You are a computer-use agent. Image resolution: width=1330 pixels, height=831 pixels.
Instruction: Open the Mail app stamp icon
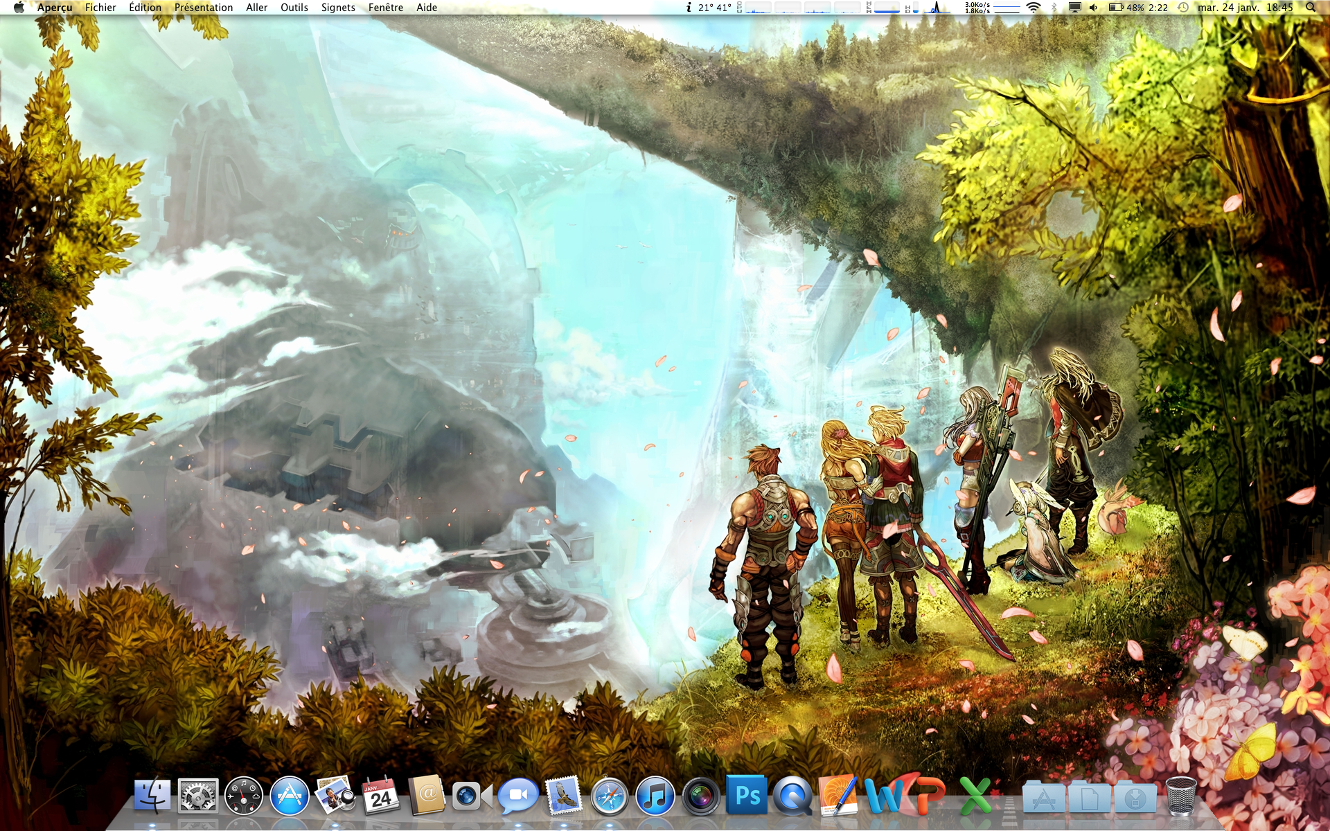tap(563, 796)
